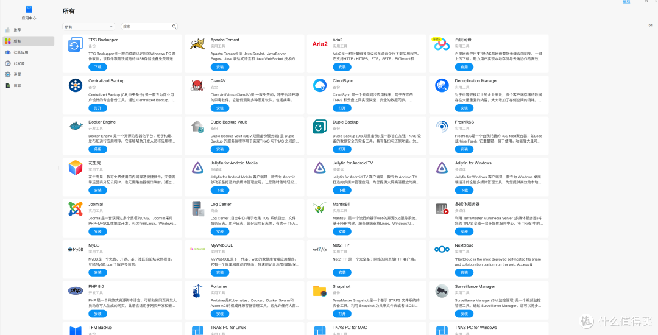Click the search magnifier icon

click(174, 26)
